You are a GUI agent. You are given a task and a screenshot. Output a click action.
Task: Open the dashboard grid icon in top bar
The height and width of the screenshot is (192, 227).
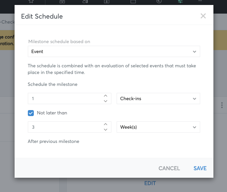[62, 1]
